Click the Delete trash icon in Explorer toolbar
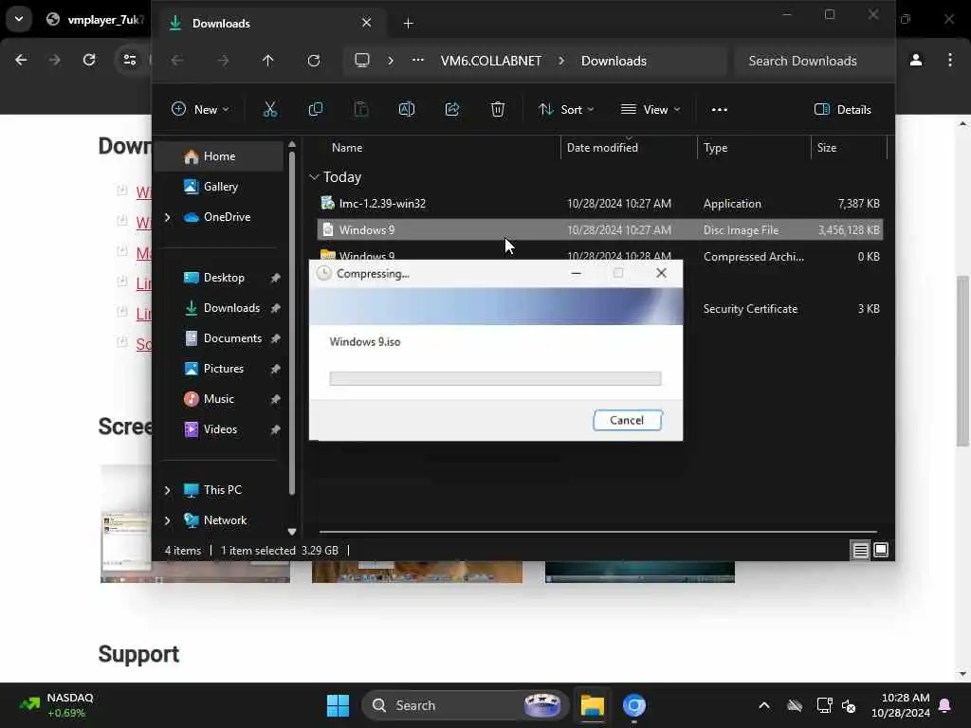971x728 pixels. pyautogui.click(x=497, y=110)
